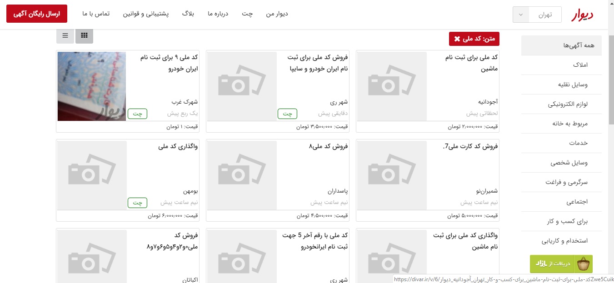Screen dimensions: 614x283
Task: Click placeholder image of آجودانیه ad
Action: pos(392,86)
